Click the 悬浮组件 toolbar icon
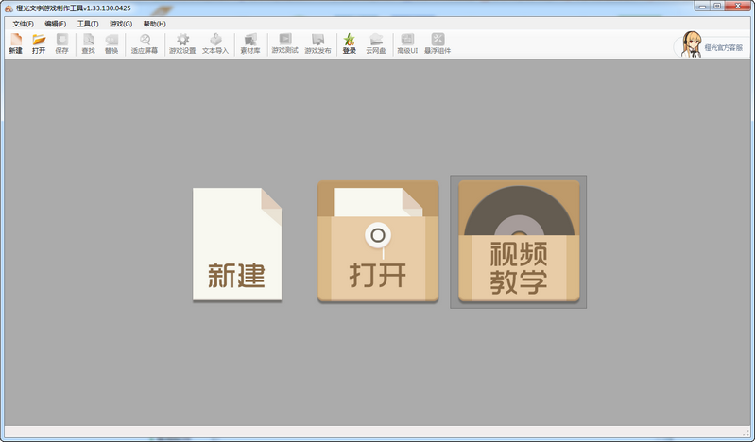Viewport: 755px width, 442px height. pos(438,43)
